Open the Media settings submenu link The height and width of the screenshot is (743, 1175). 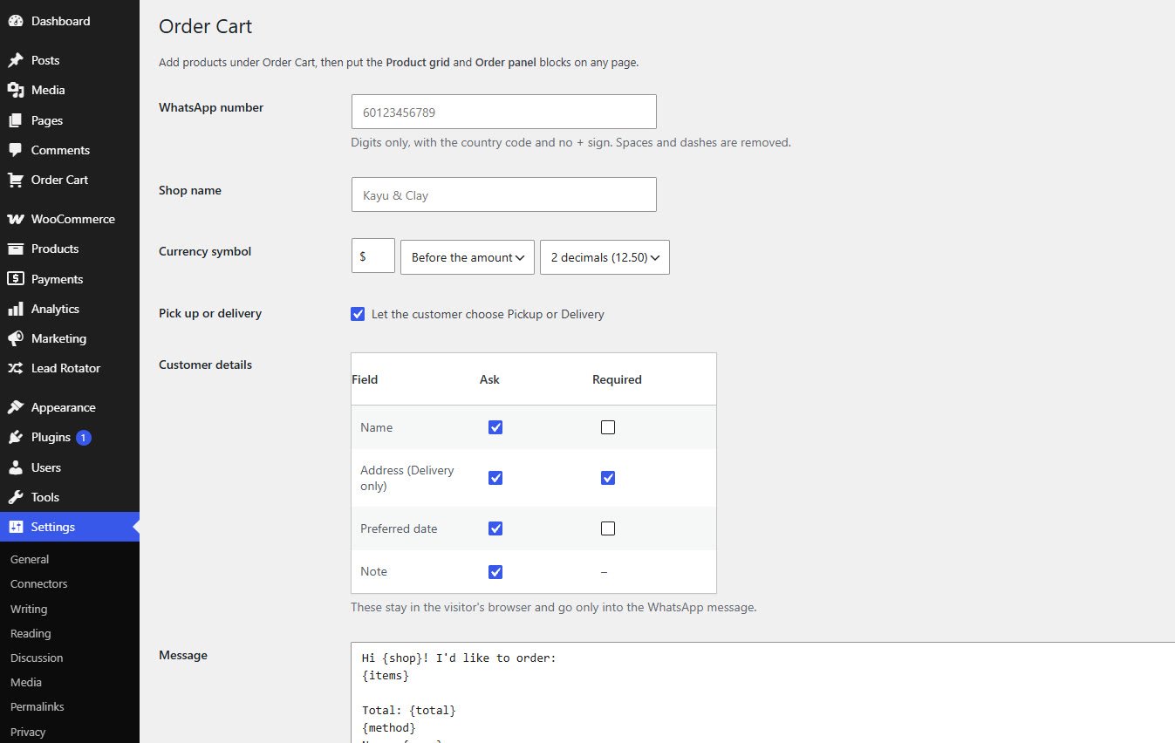[26, 682]
